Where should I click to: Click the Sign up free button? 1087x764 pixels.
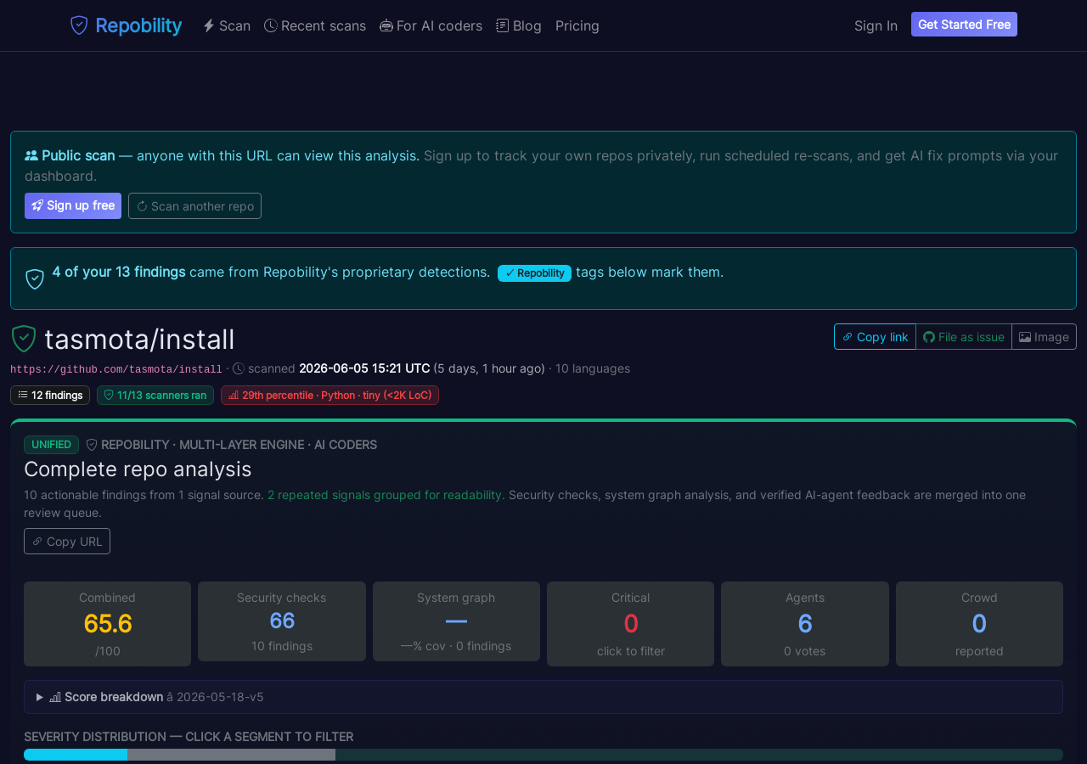(x=73, y=205)
